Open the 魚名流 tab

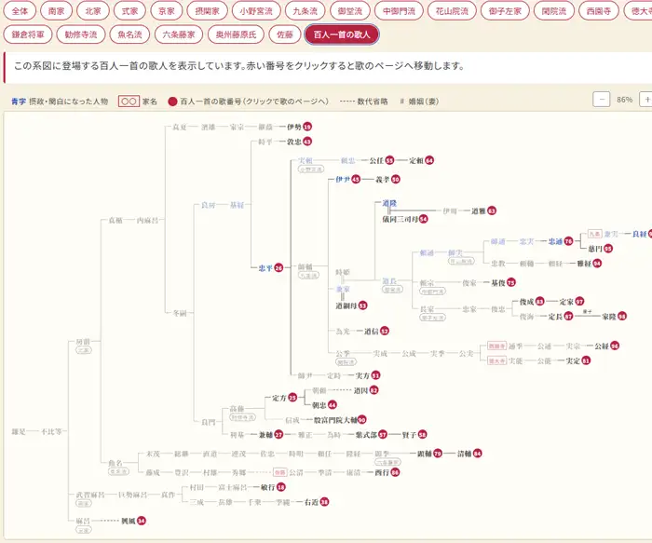pyautogui.click(x=129, y=34)
